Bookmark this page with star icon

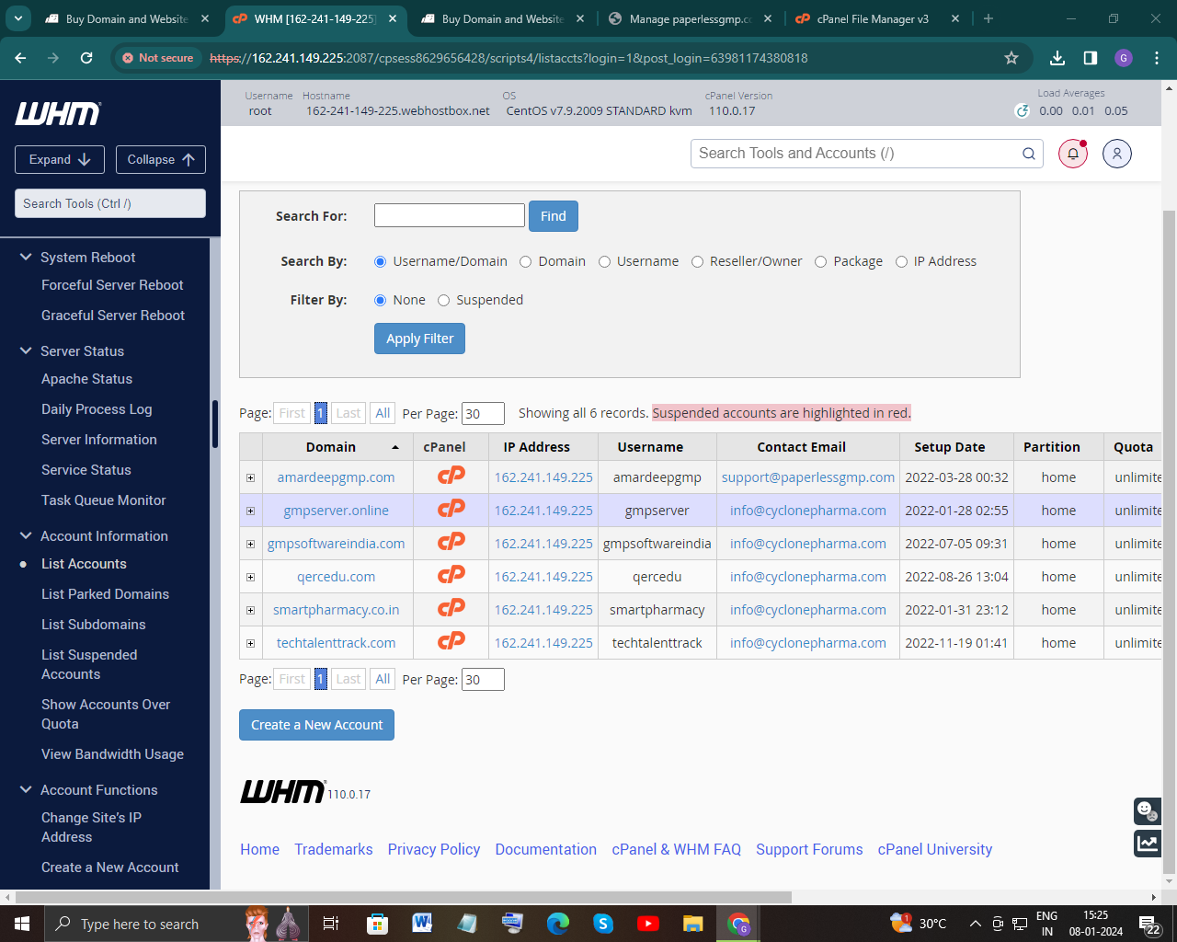click(x=1011, y=58)
